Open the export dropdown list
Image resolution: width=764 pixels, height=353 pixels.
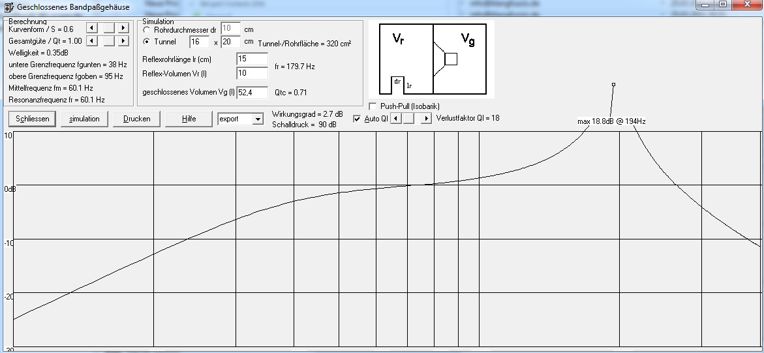(257, 119)
